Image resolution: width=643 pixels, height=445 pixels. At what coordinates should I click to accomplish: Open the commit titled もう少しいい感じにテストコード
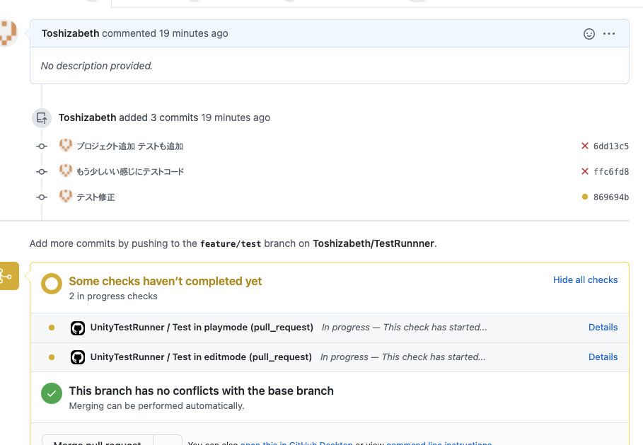tap(130, 172)
